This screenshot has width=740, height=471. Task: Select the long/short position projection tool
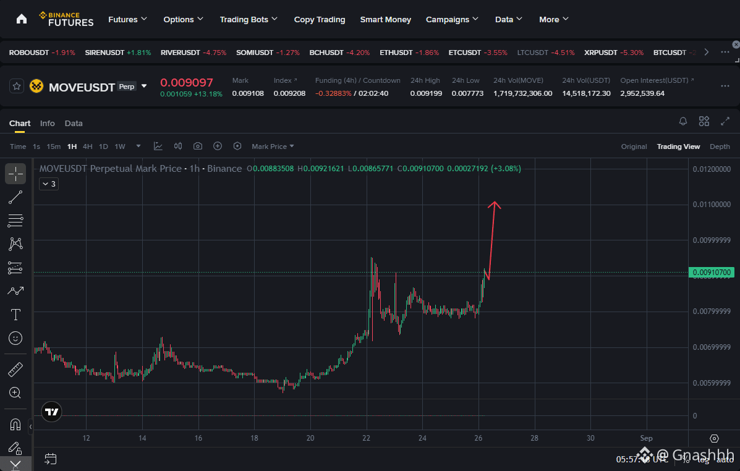click(15, 268)
